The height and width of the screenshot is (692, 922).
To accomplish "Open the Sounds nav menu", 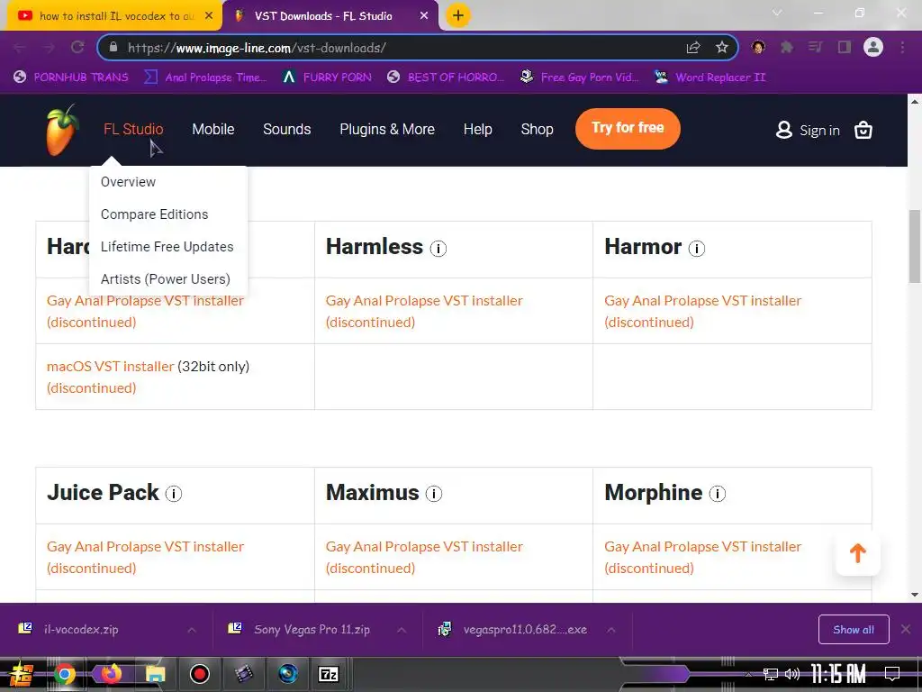I will [x=287, y=129].
